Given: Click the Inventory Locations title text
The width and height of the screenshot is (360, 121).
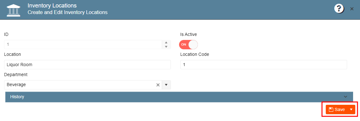Looking at the screenshot, I should 52,6.
